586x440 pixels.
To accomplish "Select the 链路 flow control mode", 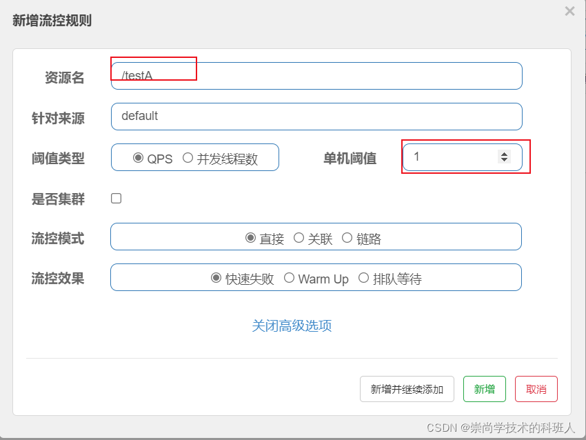I will point(347,237).
